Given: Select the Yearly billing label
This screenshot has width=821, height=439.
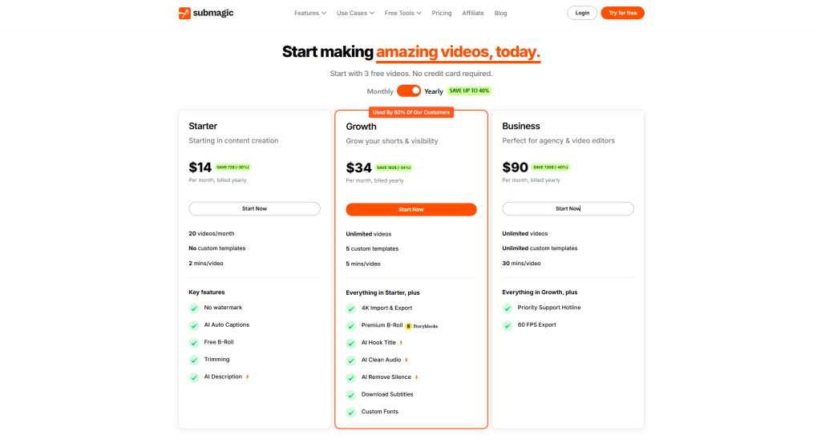Looking at the screenshot, I should (434, 91).
